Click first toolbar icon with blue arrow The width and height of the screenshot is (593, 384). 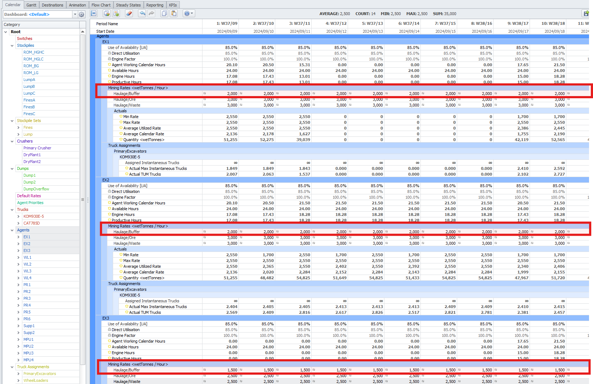click(x=94, y=14)
